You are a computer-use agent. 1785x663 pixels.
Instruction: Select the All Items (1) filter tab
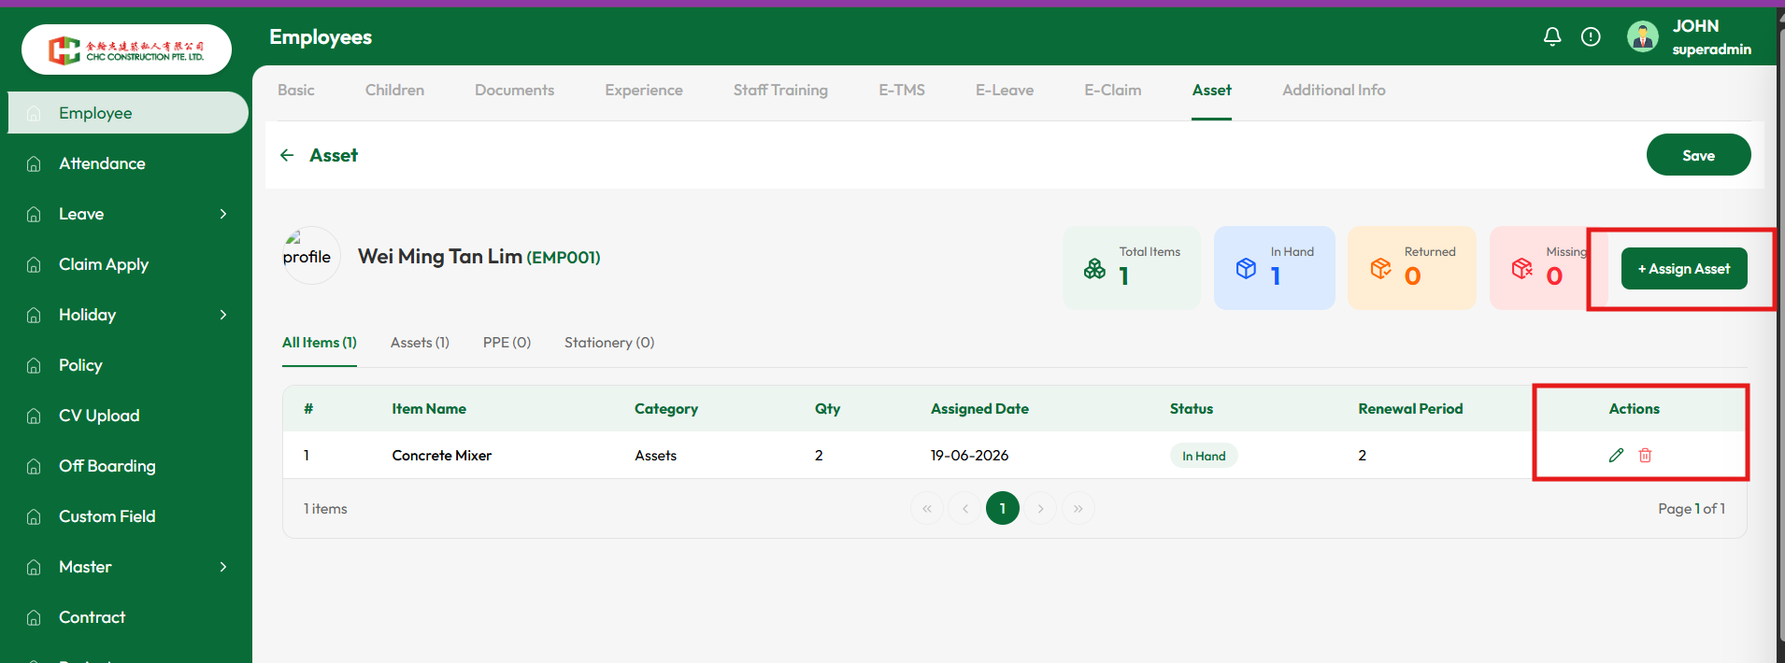(320, 343)
